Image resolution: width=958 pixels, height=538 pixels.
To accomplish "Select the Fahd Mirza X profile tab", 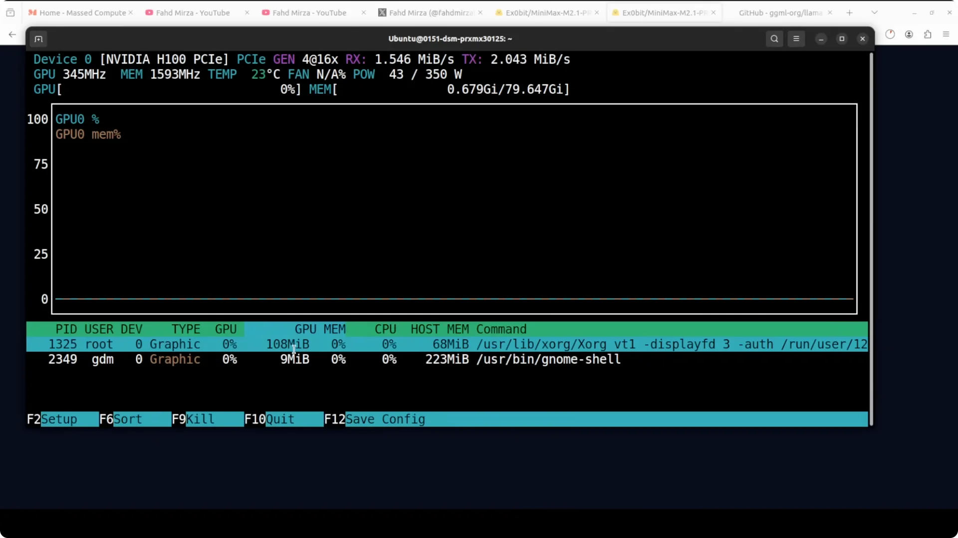I will [x=426, y=12].
